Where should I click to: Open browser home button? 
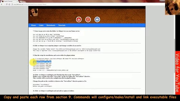tap(9, 4)
